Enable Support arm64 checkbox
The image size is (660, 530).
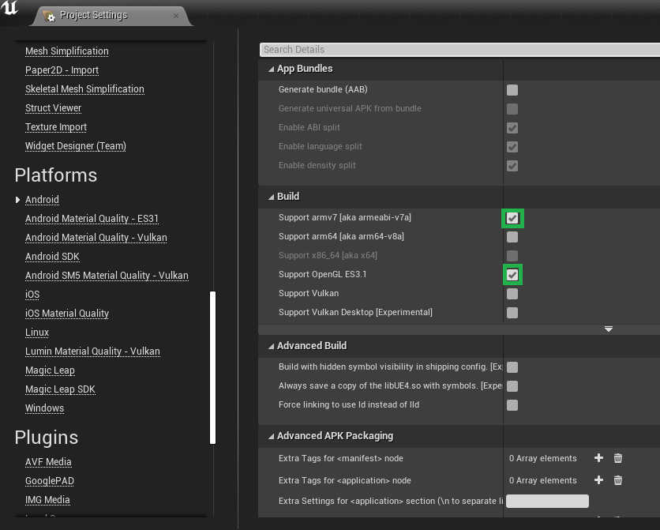(512, 237)
